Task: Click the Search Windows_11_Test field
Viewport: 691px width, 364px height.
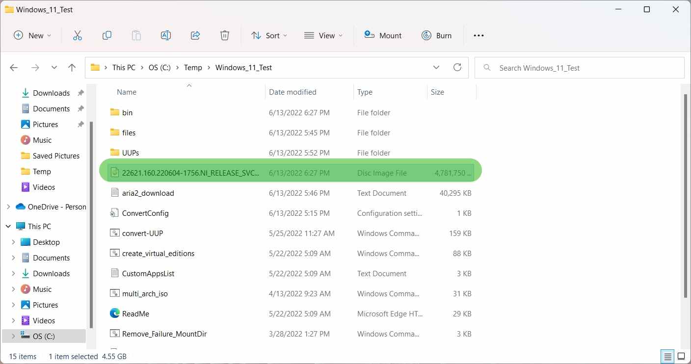Action: (580, 68)
